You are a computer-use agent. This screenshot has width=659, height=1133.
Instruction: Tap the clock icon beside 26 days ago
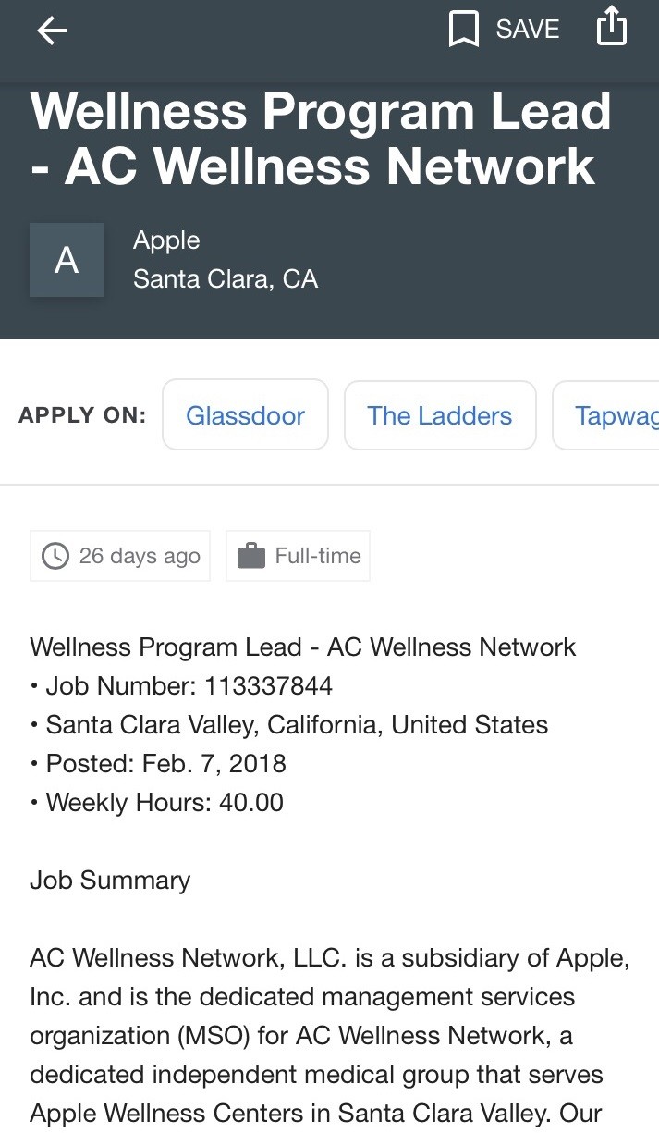tap(55, 556)
